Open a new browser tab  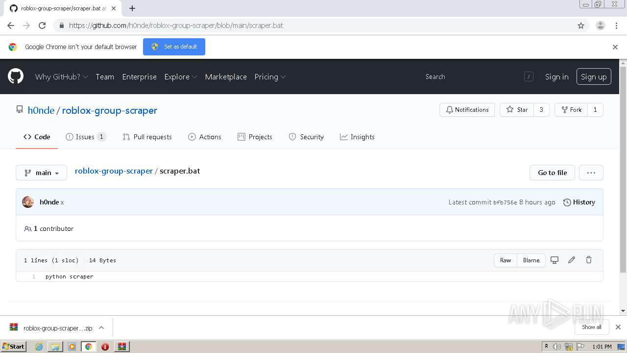132,8
